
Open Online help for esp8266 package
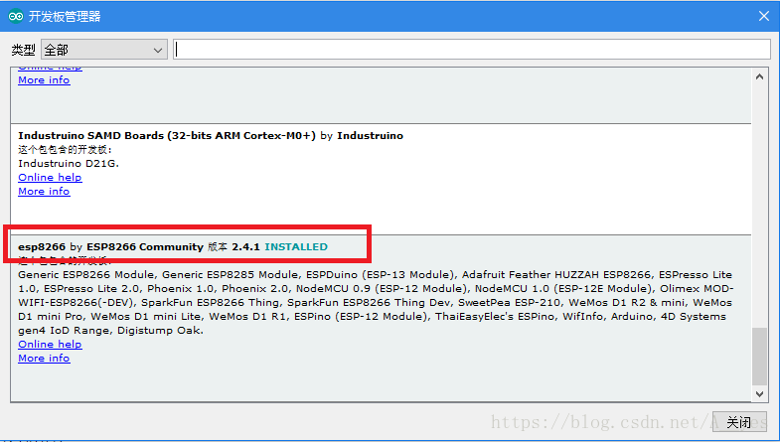click(50, 345)
